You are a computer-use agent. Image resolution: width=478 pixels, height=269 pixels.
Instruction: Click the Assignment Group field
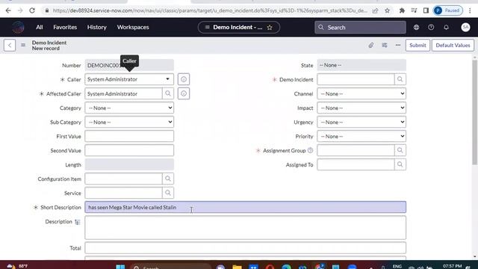pyautogui.click(x=356, y=150)
